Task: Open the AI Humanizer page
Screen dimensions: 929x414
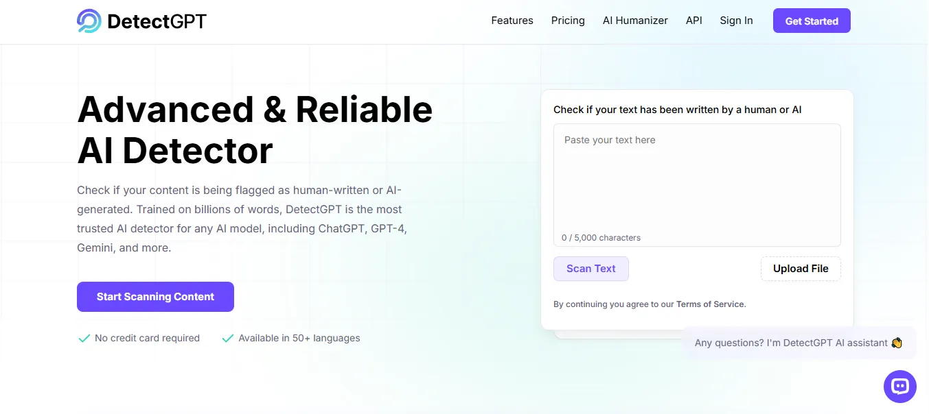Action: point(635,21)
